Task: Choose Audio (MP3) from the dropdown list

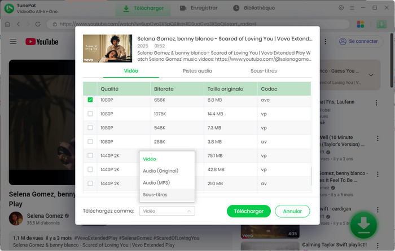Action: tap(156, 183)
